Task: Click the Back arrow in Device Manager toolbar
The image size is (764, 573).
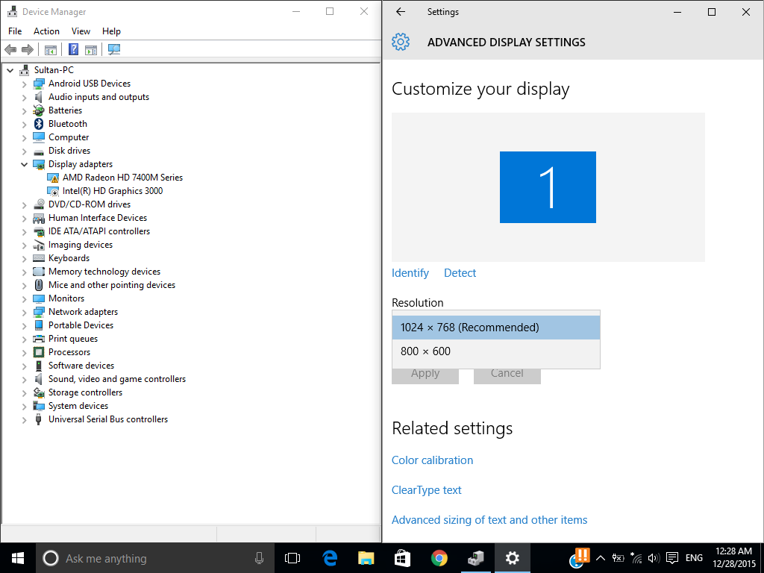Action: [10, 49]
